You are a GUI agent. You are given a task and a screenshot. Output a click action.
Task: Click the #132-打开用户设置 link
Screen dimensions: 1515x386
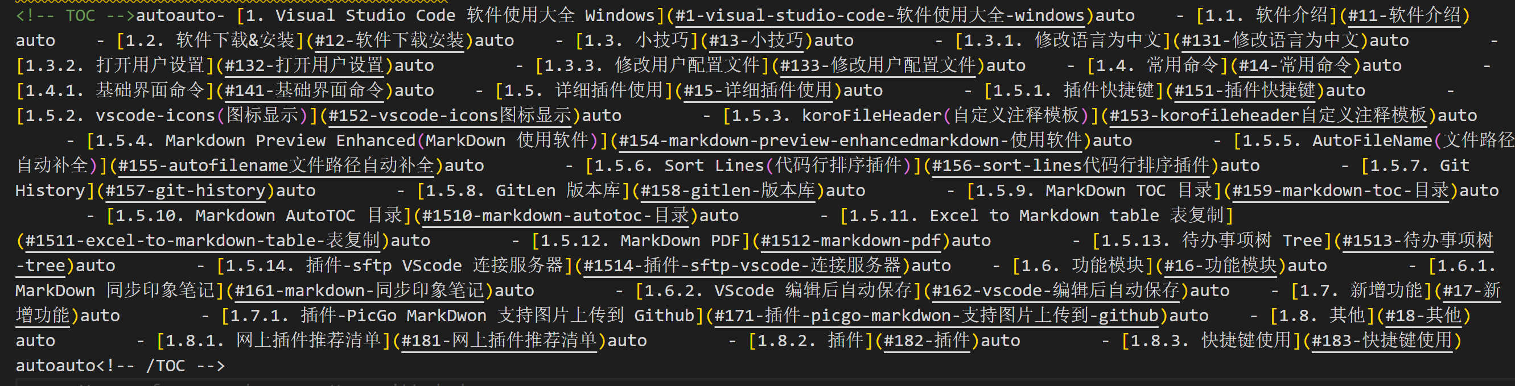(x=304, y=65)
